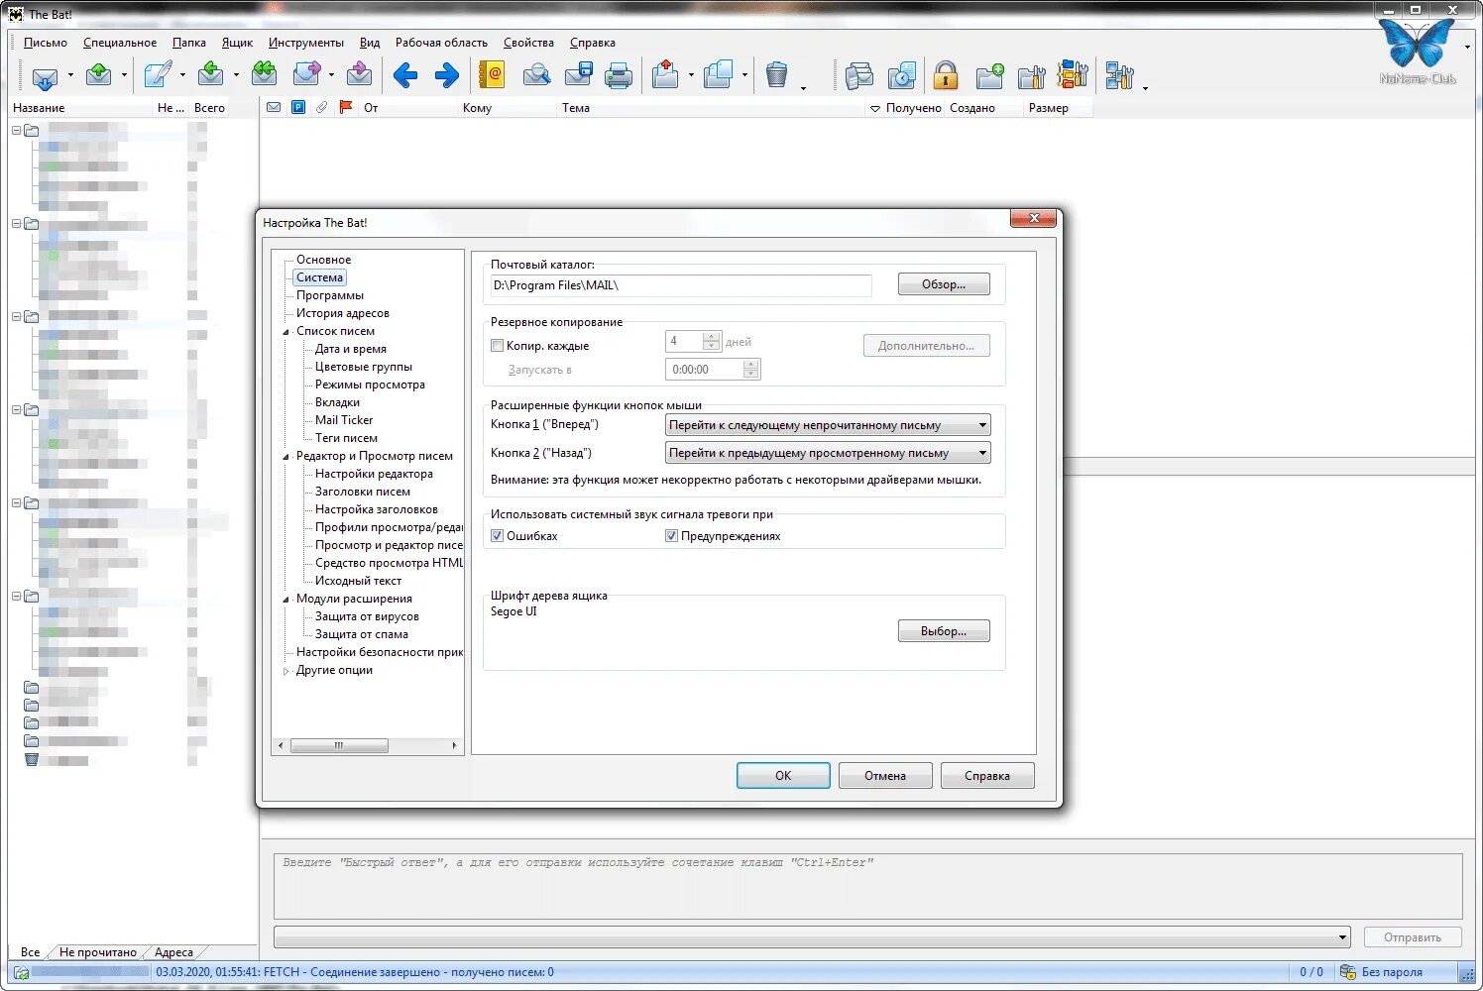This screenshot has width=1483, height=991.
Task: Open the 'Папка' menu
Action: click(188, 43)
